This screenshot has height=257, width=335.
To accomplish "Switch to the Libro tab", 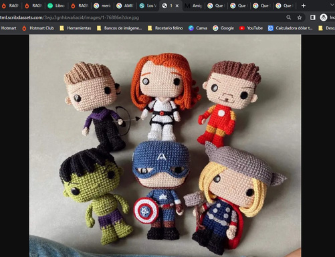I will 57,6.
